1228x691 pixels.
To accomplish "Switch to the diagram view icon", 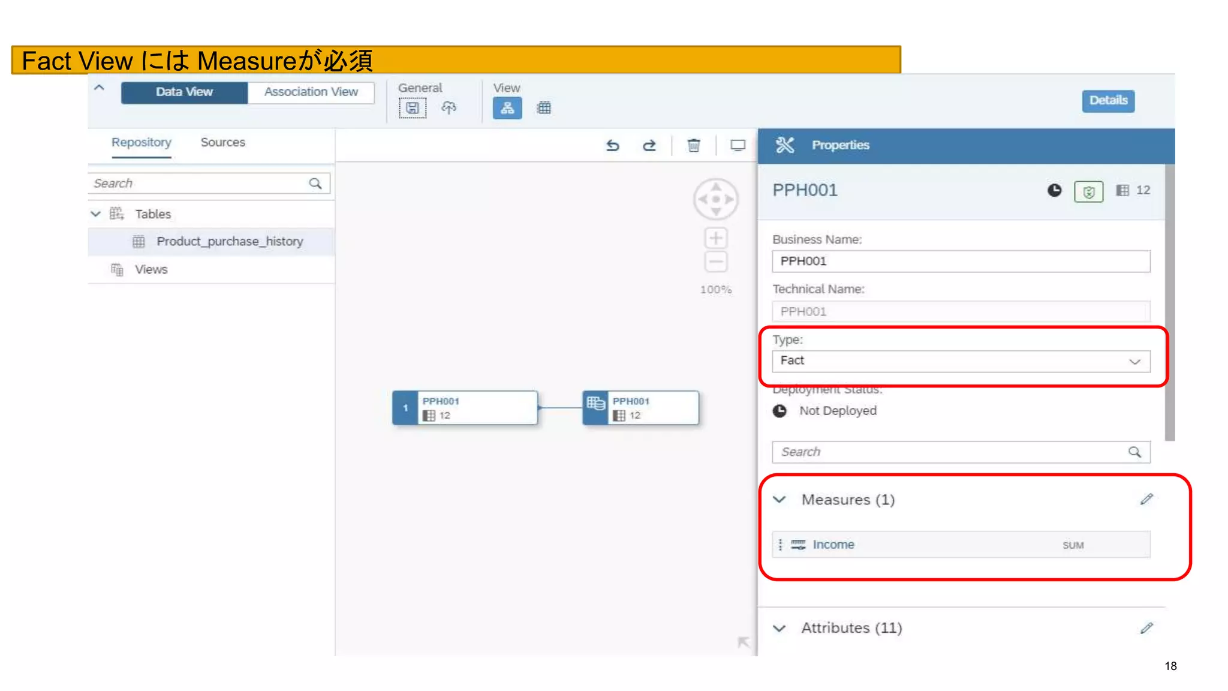I will [507, 108].
